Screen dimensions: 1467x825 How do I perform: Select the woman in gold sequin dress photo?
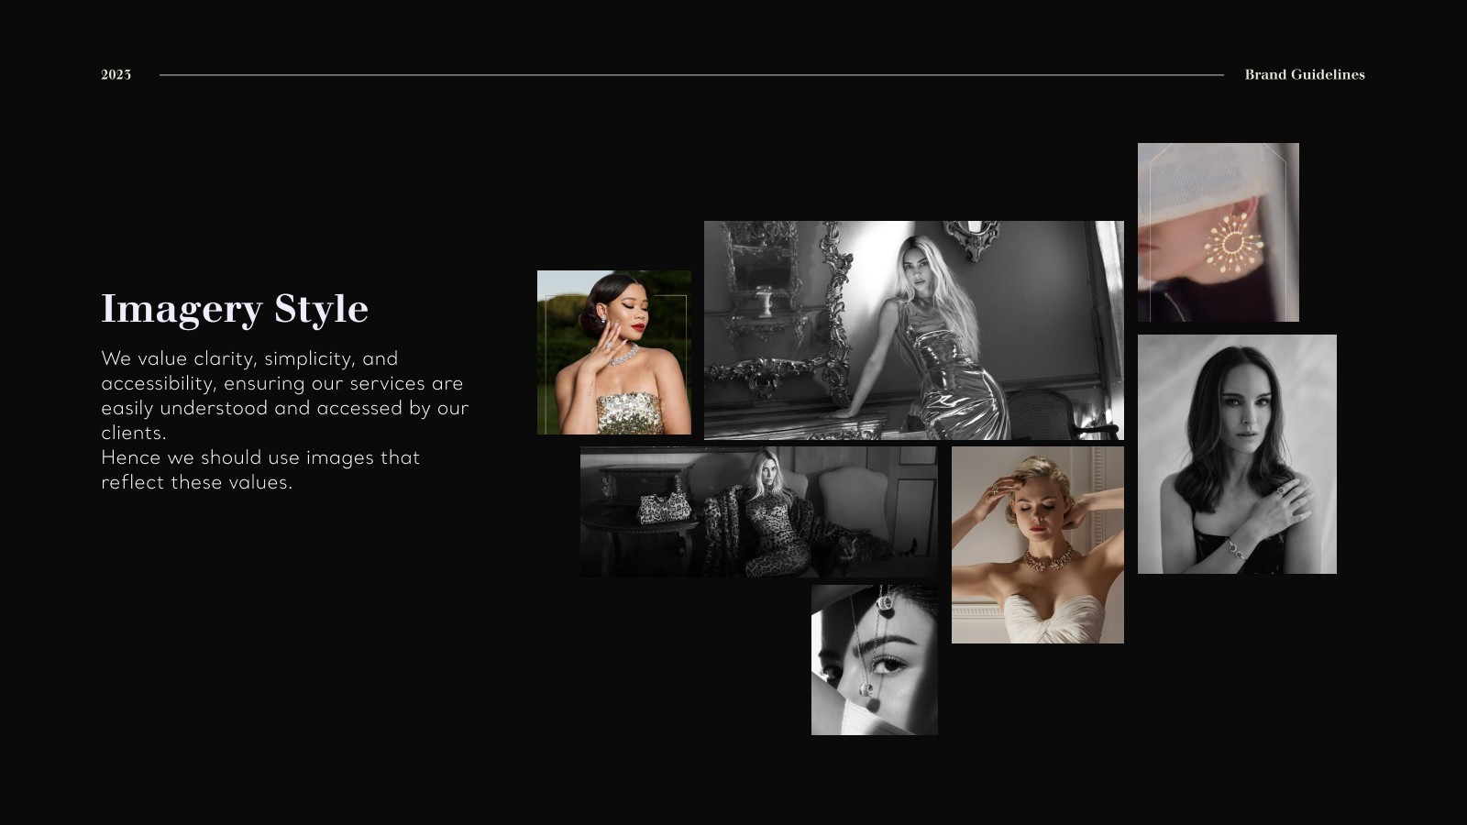click(614, 352)
